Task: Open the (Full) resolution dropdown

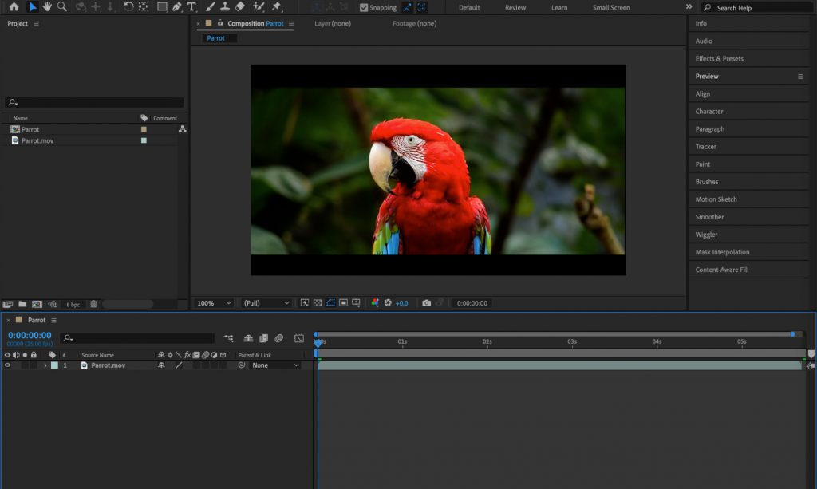Action: [x=266, y=303]
